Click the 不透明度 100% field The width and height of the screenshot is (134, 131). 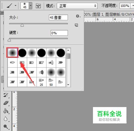(x=125, y=6)
